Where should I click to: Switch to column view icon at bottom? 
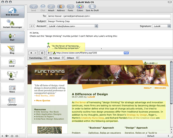pos(12,136)
